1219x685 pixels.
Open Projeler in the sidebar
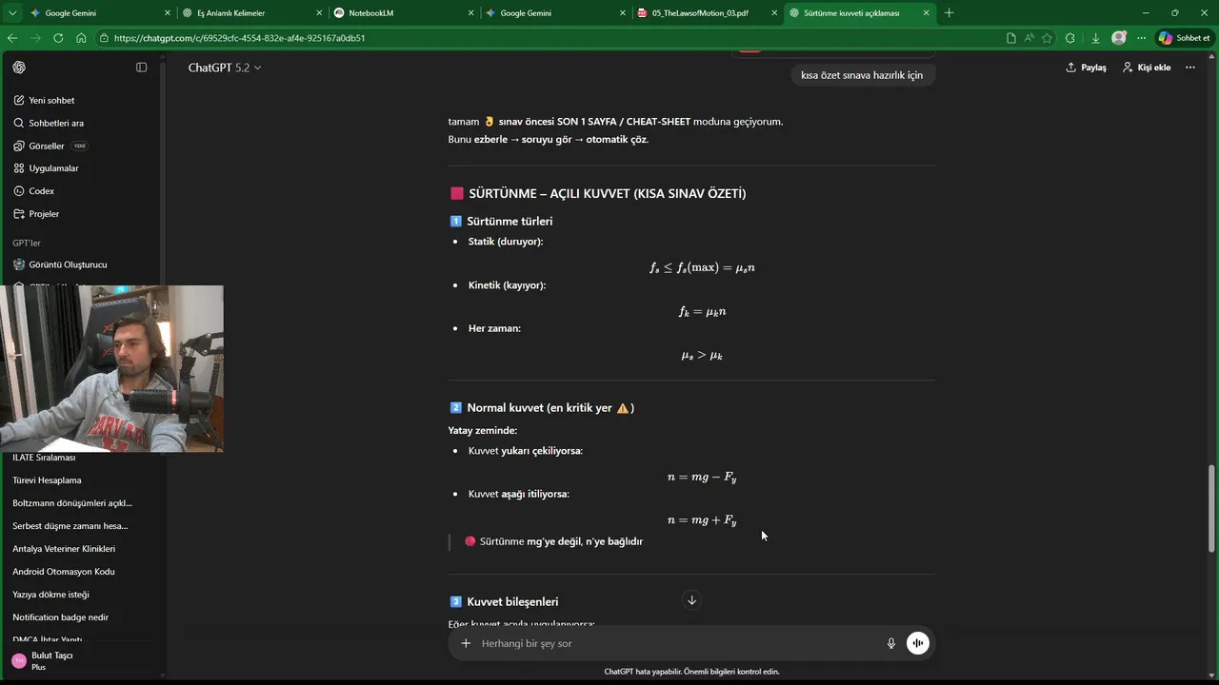[x=44, y=214]
